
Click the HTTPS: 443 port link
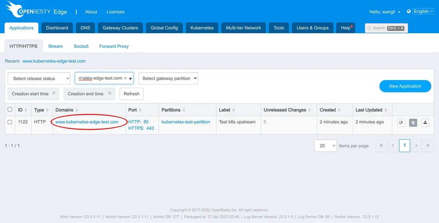tap(141, 128)
